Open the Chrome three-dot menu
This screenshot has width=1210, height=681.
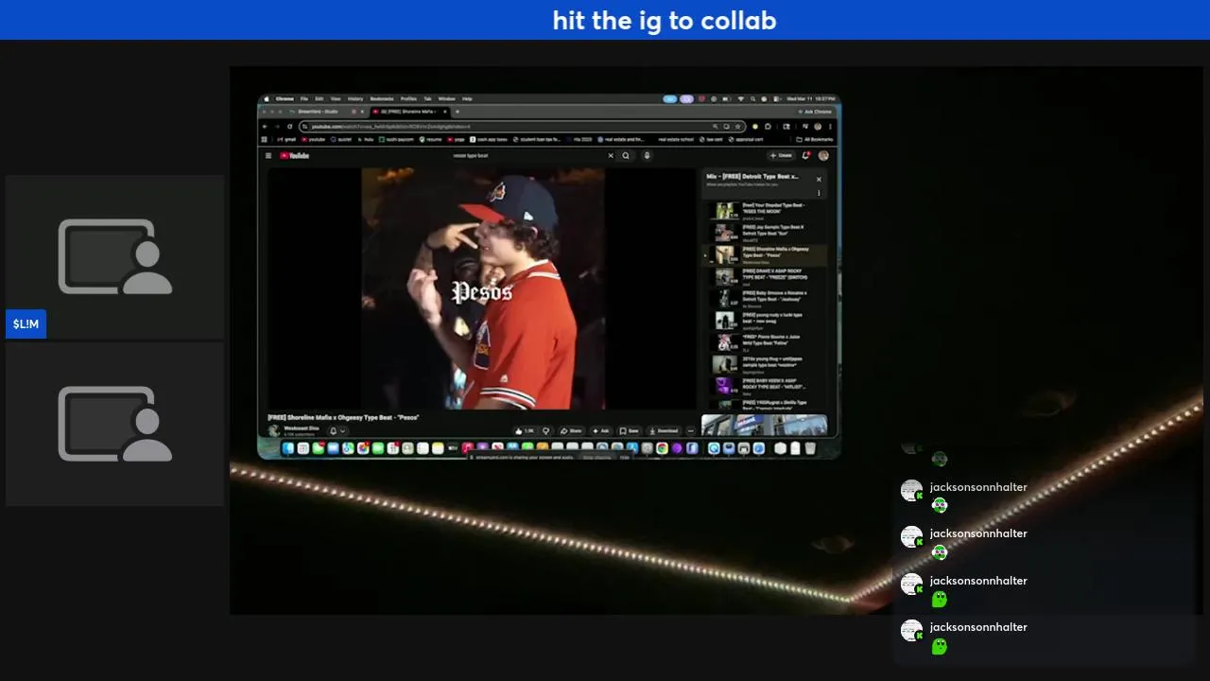830,127
